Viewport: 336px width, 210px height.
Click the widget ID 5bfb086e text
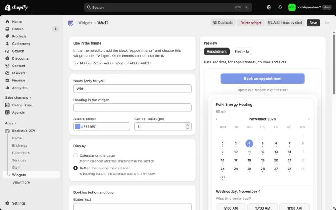(113, 63)
